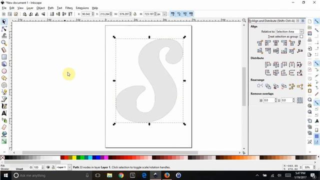Screen dimensions: 320x180
Task: Open the Edit menu
Action: 12,8
